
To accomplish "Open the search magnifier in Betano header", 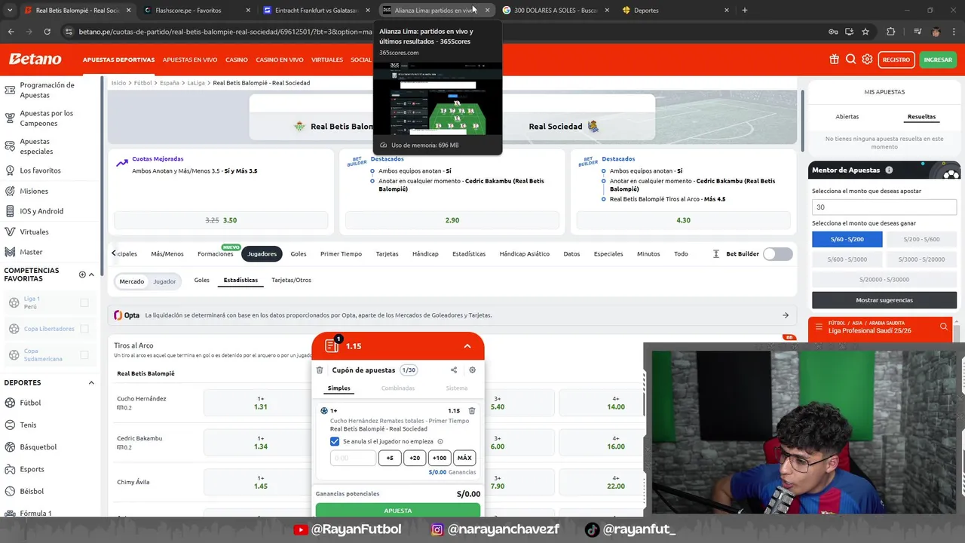I will coord(850,60).
